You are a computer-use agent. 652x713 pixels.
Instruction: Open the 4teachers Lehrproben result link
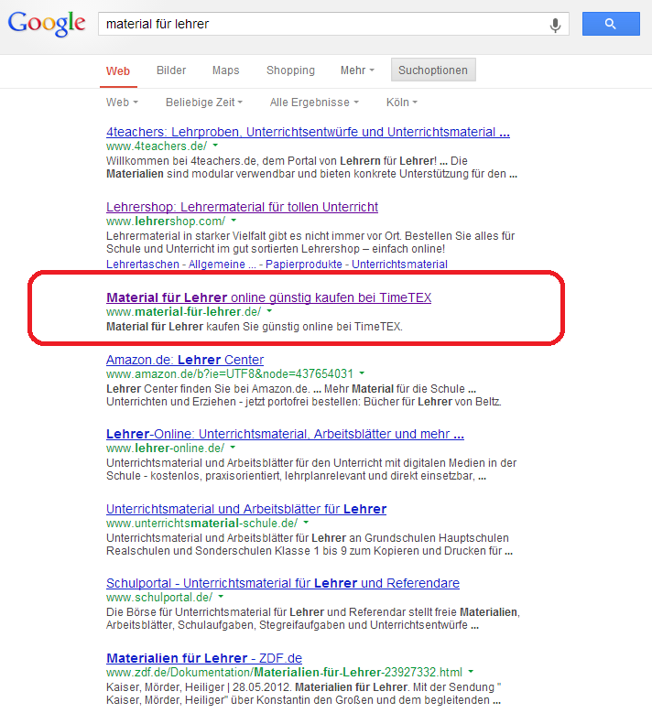pyautogui.click(x=308, y=132)
